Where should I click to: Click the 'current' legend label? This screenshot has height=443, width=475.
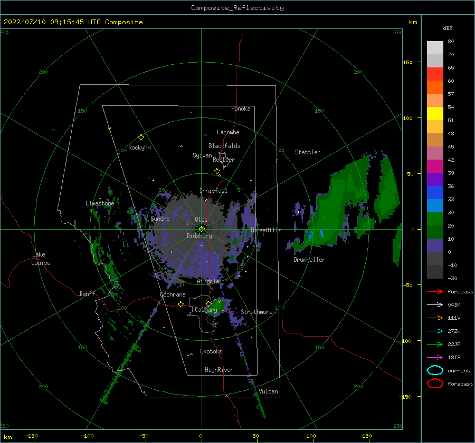pyautogui.click(x=459, y=370)
